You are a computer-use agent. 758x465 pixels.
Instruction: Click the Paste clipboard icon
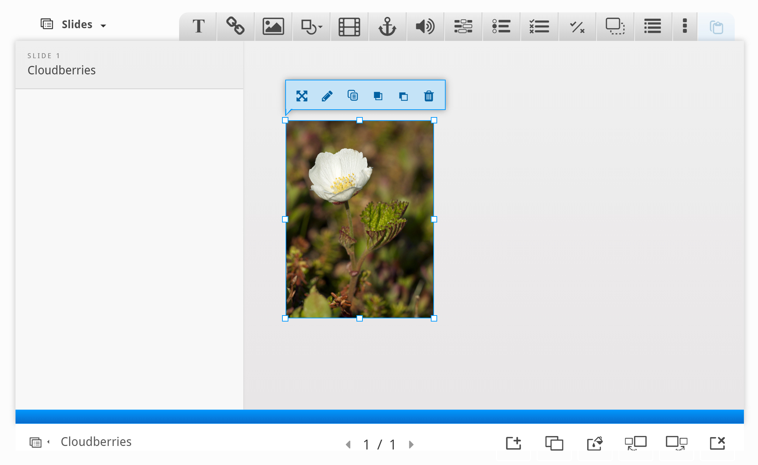point(716,27)
